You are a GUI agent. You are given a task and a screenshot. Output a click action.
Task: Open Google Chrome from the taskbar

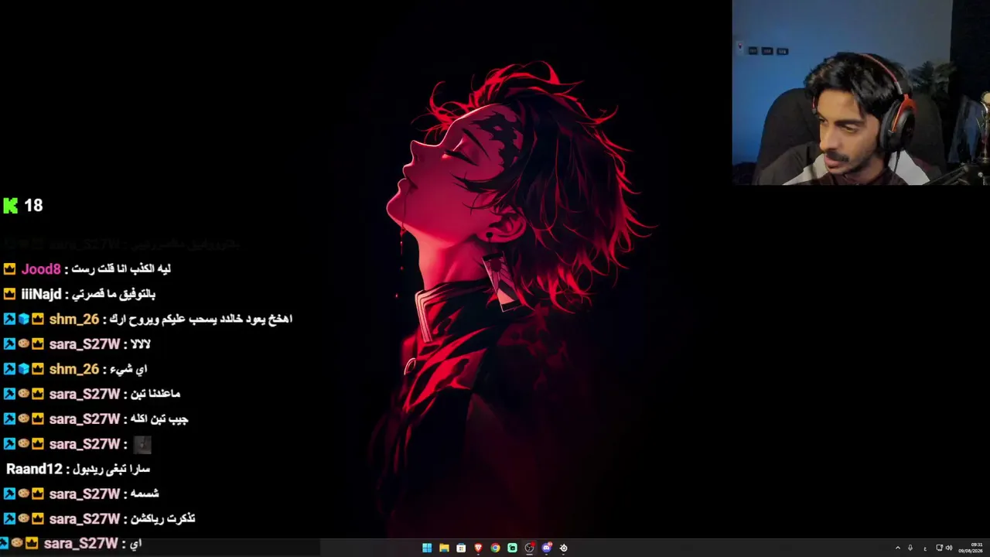tap(495, 548)
